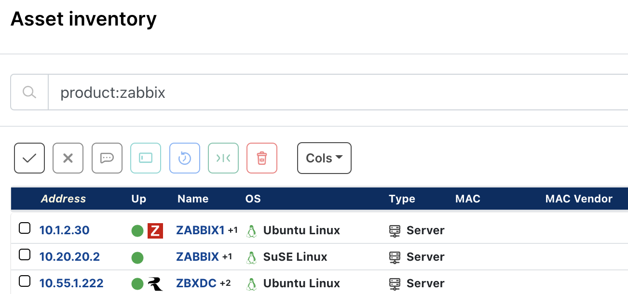Click the checkmark selection toolbar icon
The image size is (628, 294).
(x=29, y=158)
